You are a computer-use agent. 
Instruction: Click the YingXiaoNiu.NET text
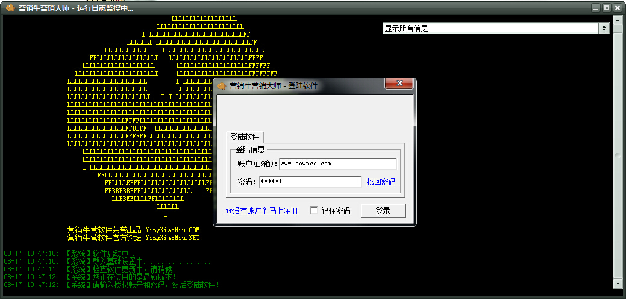tap(172, 238)
